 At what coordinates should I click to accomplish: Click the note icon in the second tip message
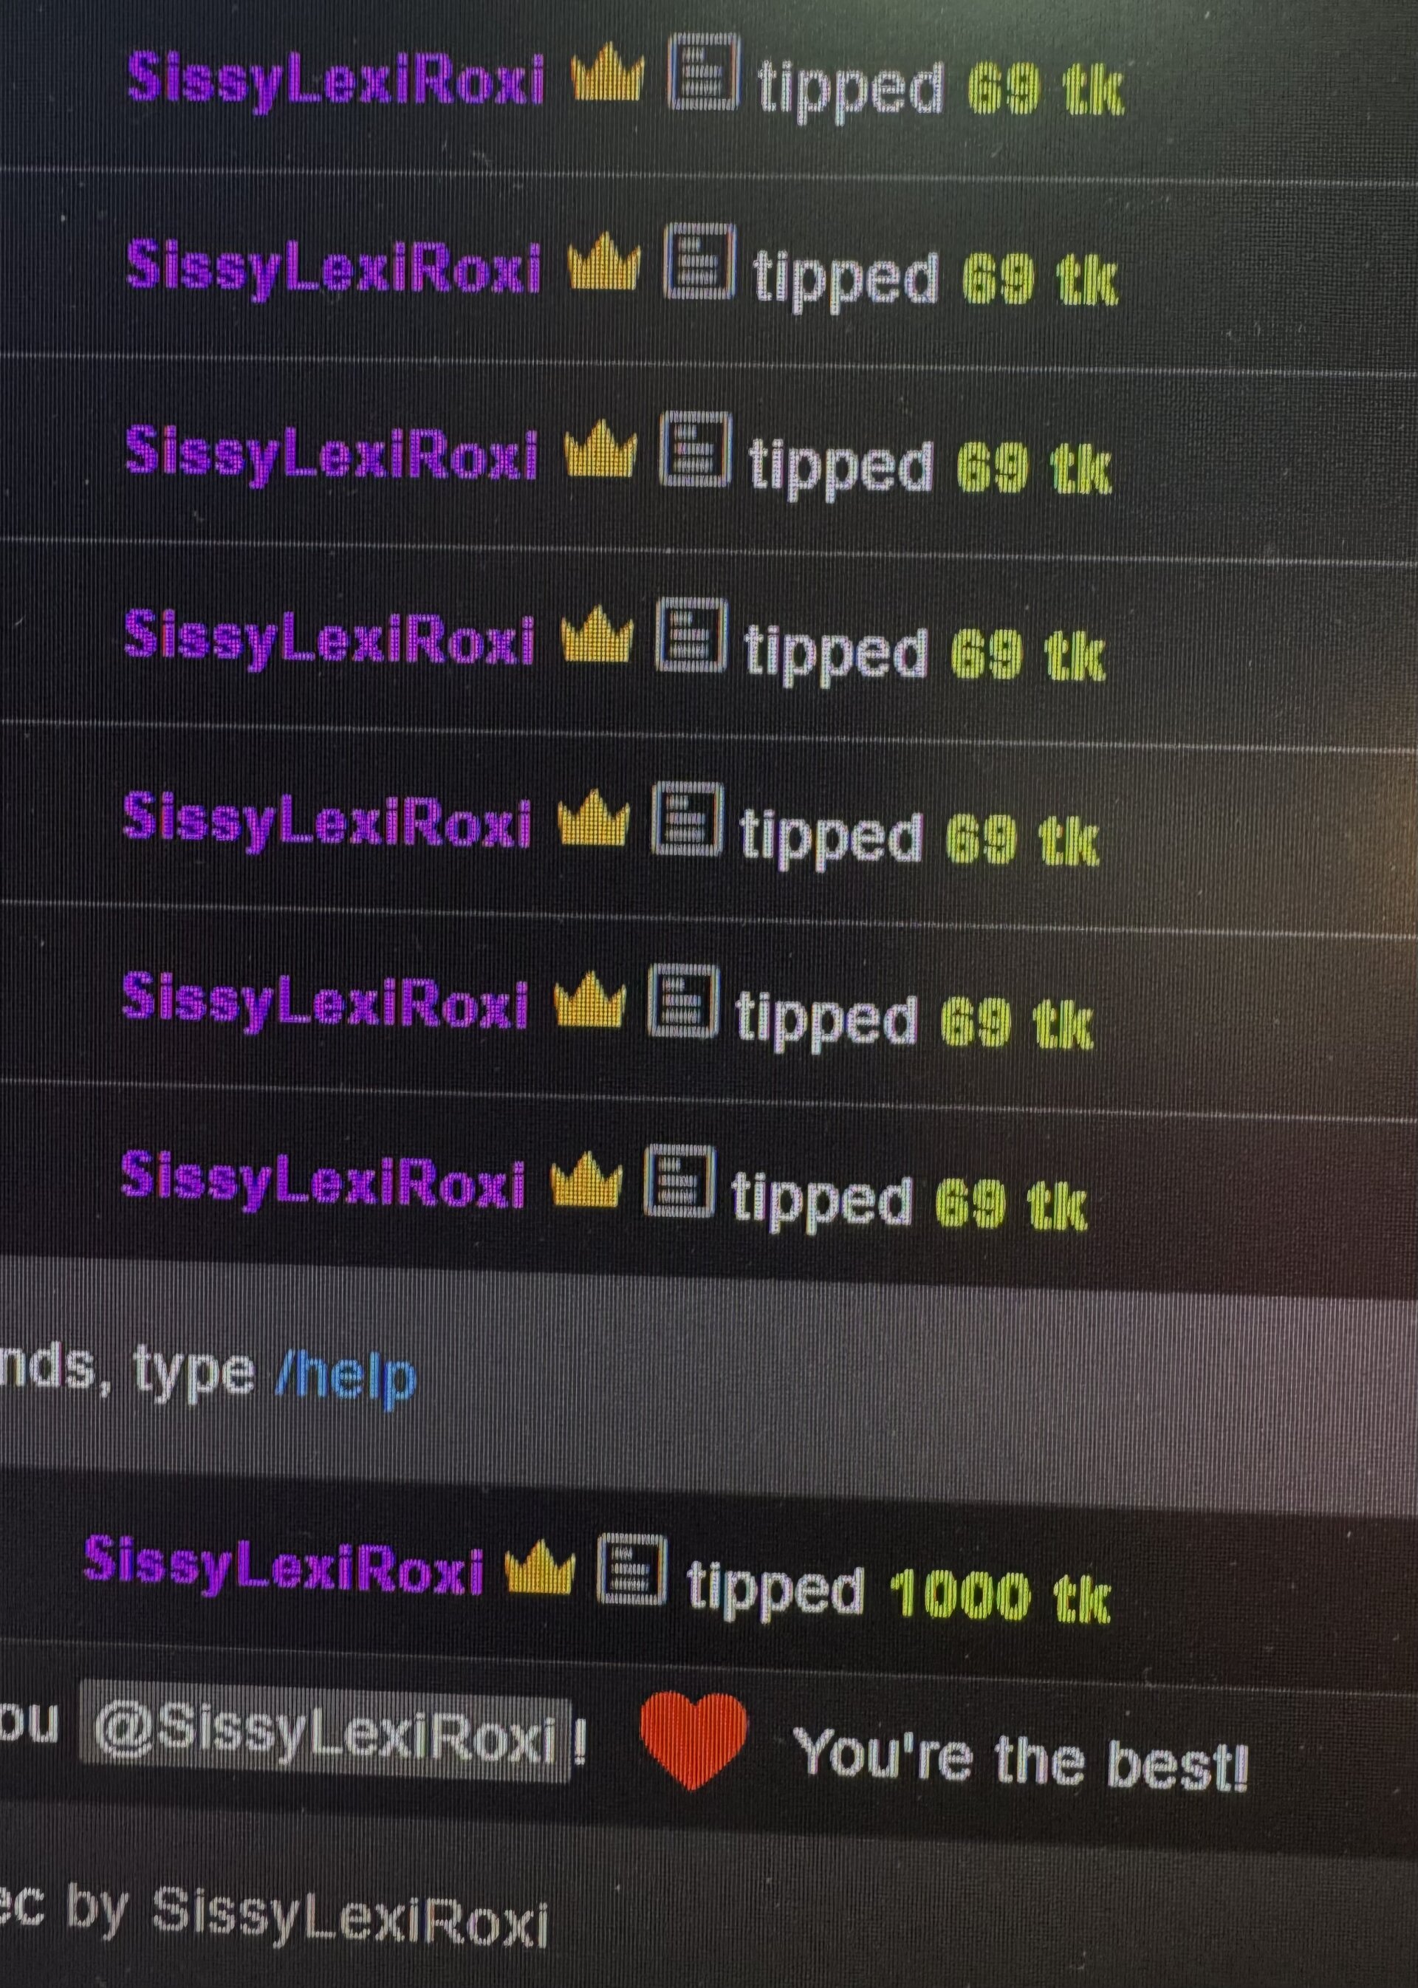point(699,262)
